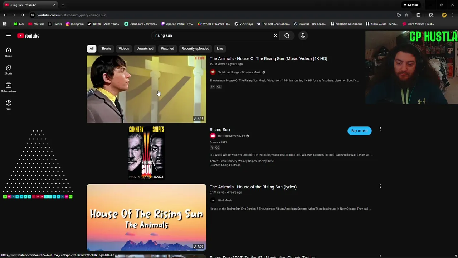Open the Rising Sun movie poster
Screen dimensions: 458x258
pyautogui.click(x=146, y=153)
